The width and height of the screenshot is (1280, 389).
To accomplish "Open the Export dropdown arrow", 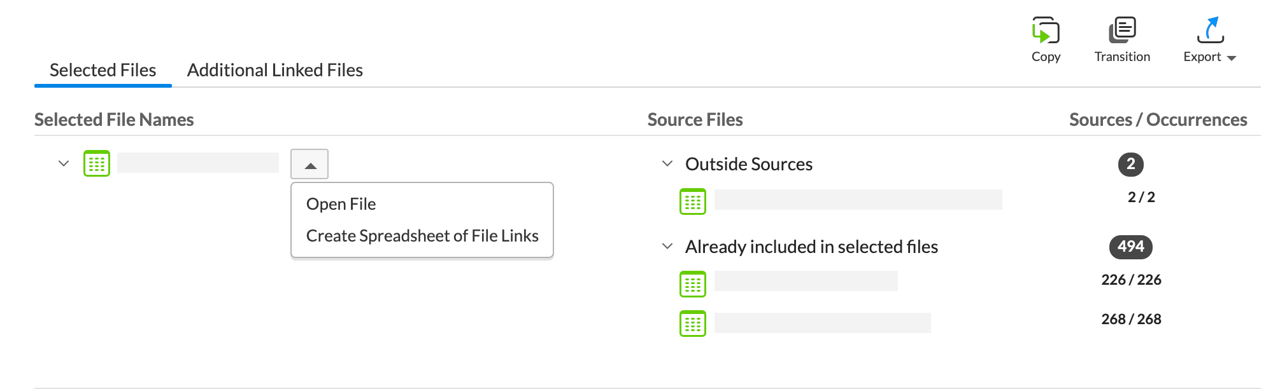I will (1232, 58).
